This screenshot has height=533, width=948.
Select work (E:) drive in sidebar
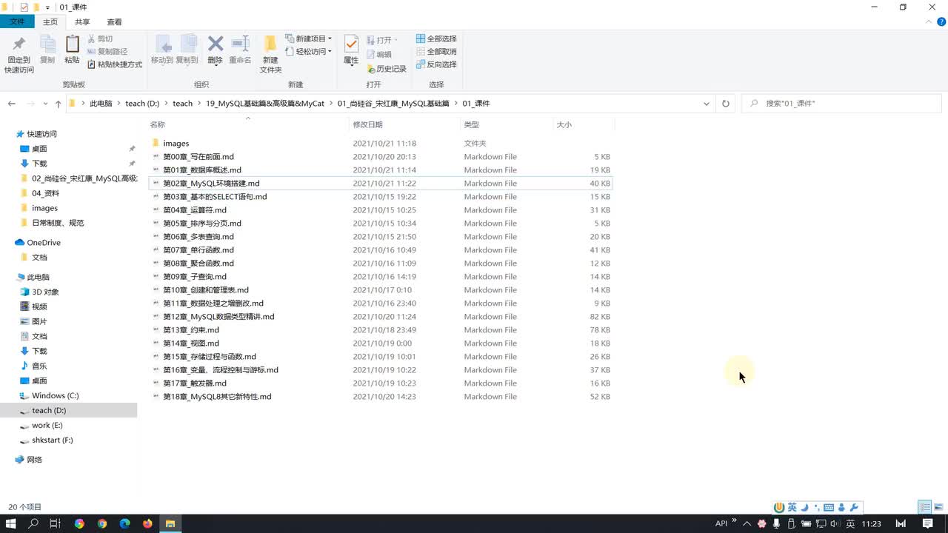(x=47, y=425)
